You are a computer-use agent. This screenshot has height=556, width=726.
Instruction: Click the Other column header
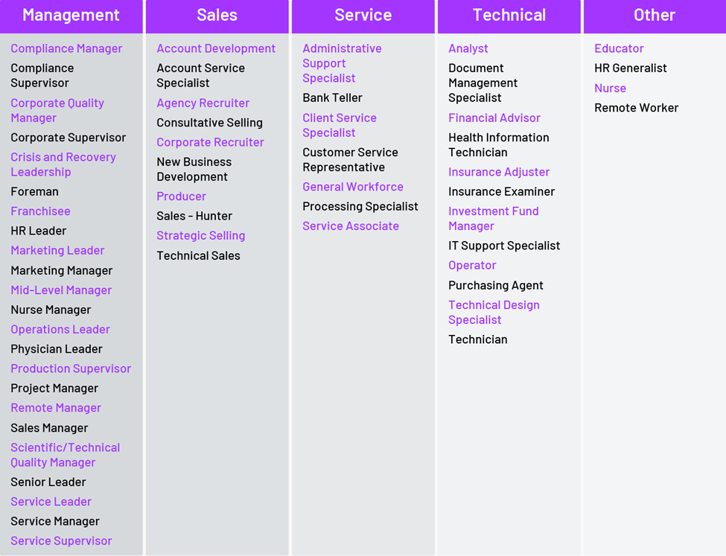click(x=655, y=16)
